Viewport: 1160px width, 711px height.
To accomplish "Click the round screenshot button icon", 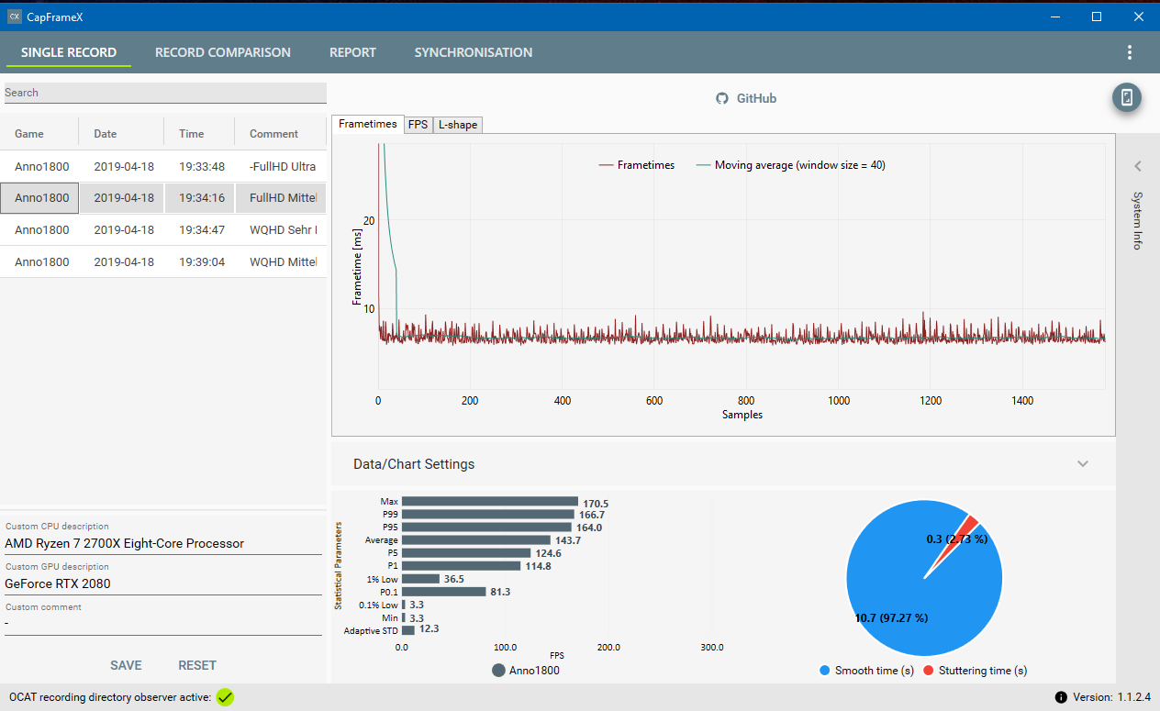I will click(1127, 97).
